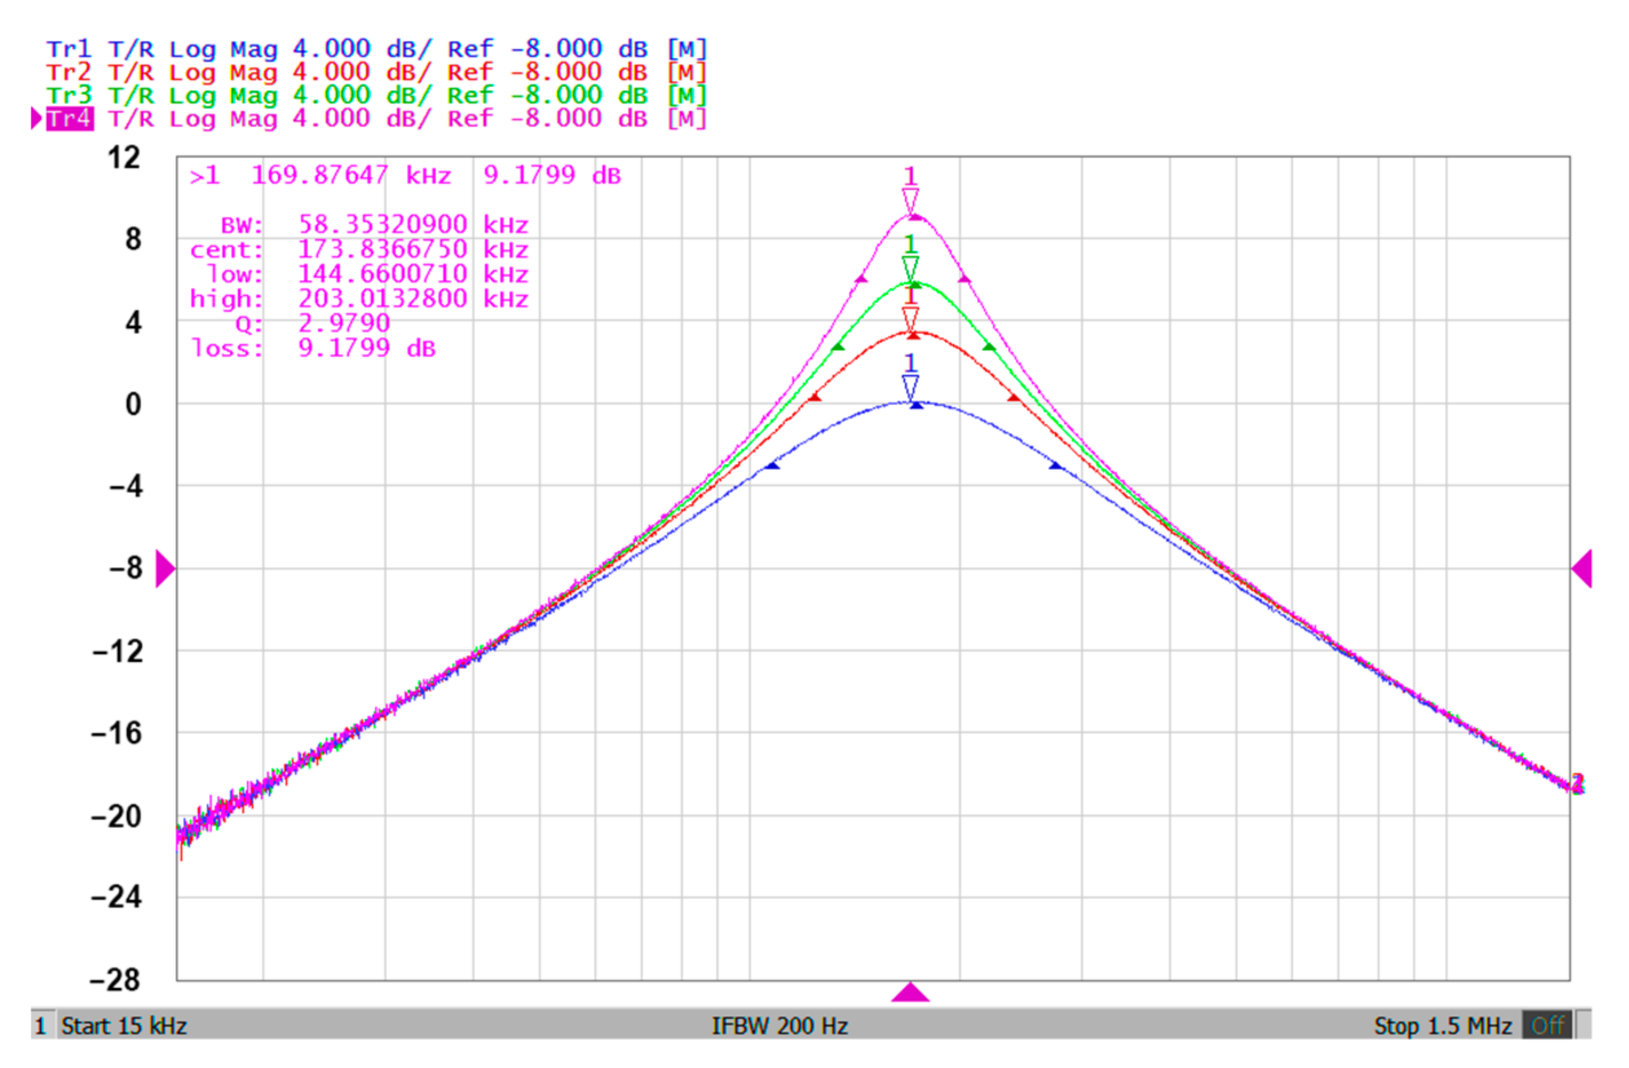Toggle the Off indicator in status bar
The width and height of the screenshot is (1629, 1068).
coord(1547,1025)
